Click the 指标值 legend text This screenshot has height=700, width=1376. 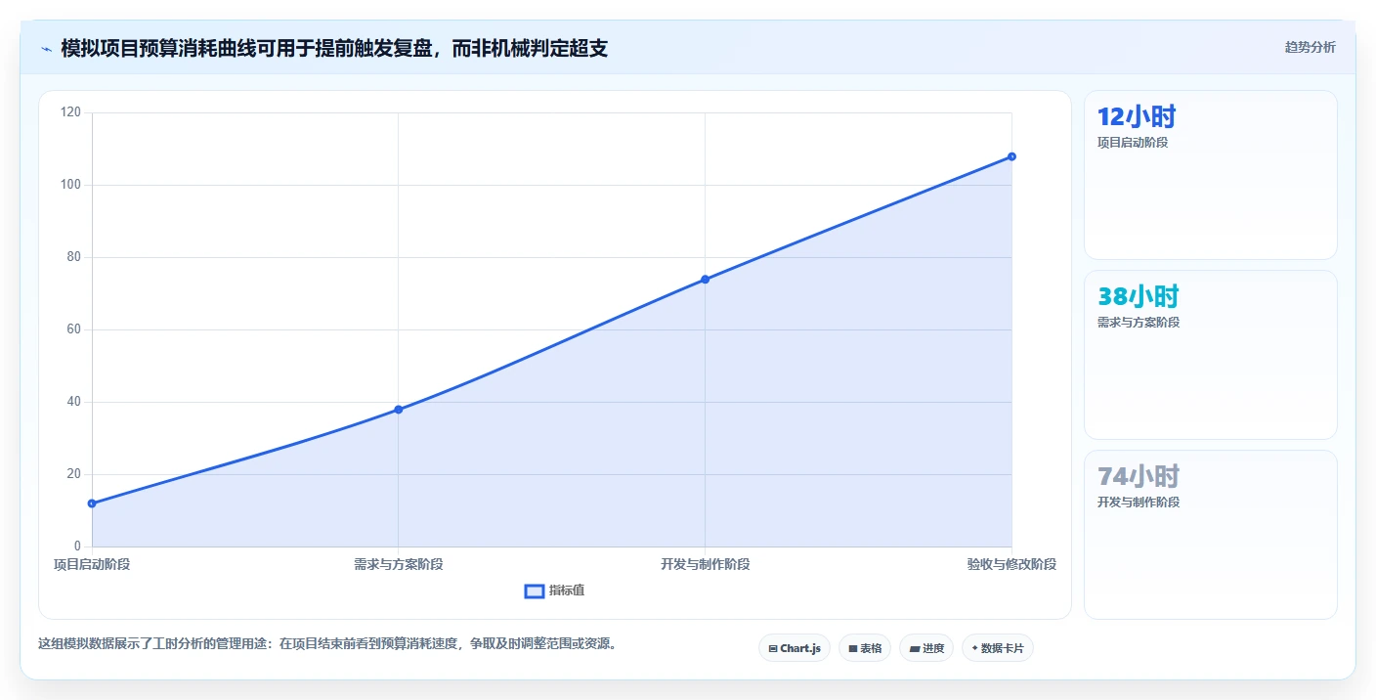point(567,591)
